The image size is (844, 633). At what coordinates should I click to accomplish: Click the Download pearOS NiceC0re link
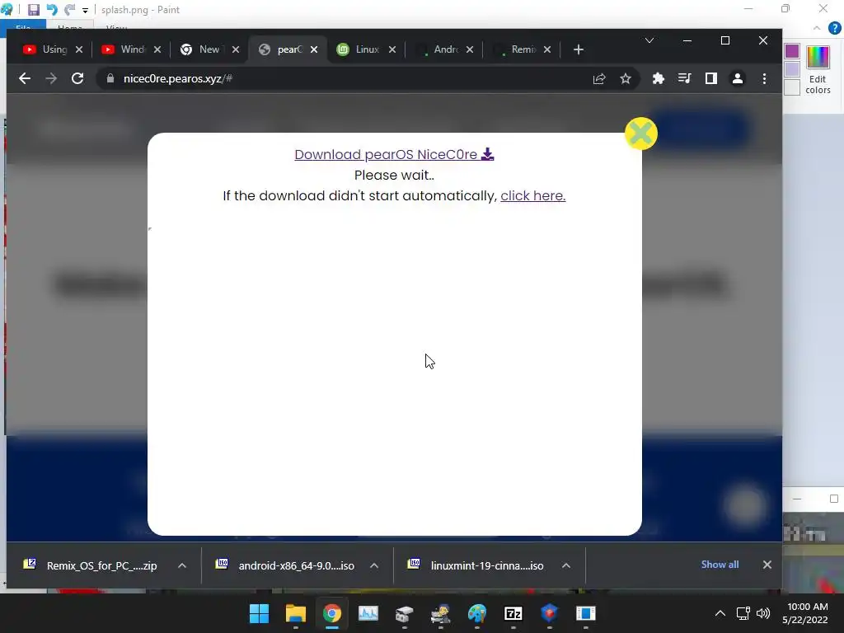point(394,154)
